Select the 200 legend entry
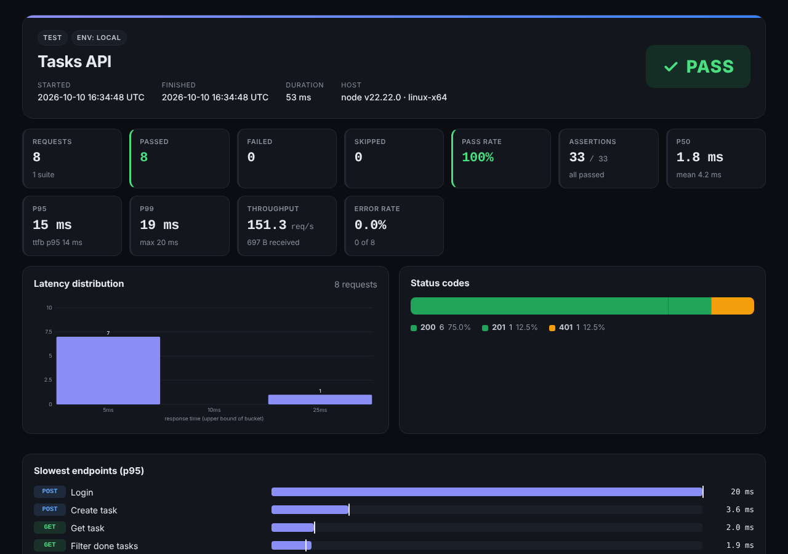788x554 pixels. tap(441, 327)
